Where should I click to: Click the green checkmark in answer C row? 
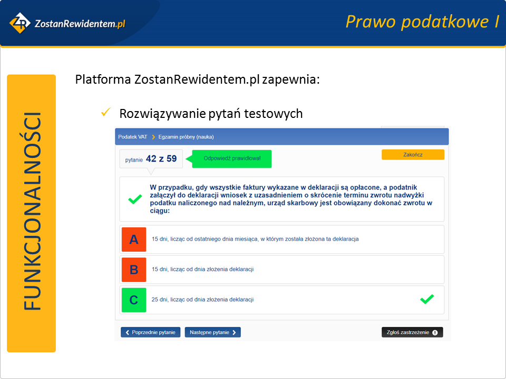click(427, 299)
